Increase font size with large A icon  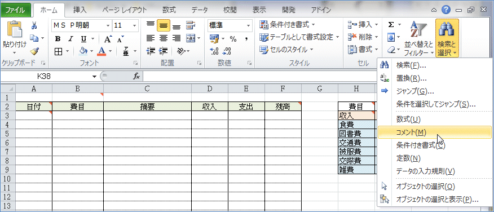click(x=108, y=39)
